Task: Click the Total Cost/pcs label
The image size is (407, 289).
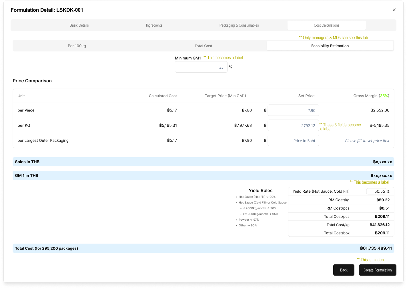Action: (337, 216)
